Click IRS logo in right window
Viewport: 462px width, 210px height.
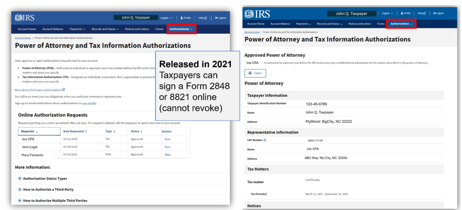click(x=258, y=14)
